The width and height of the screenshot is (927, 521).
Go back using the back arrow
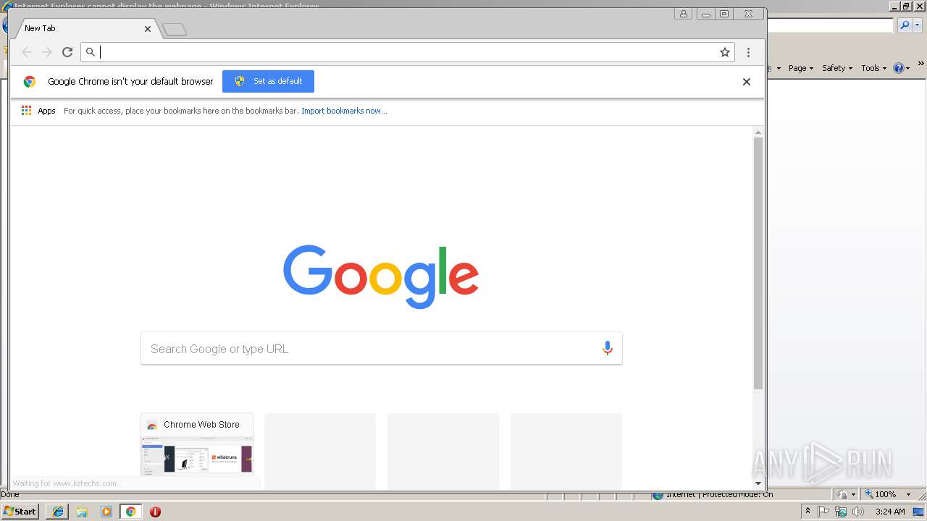[27, 52]
